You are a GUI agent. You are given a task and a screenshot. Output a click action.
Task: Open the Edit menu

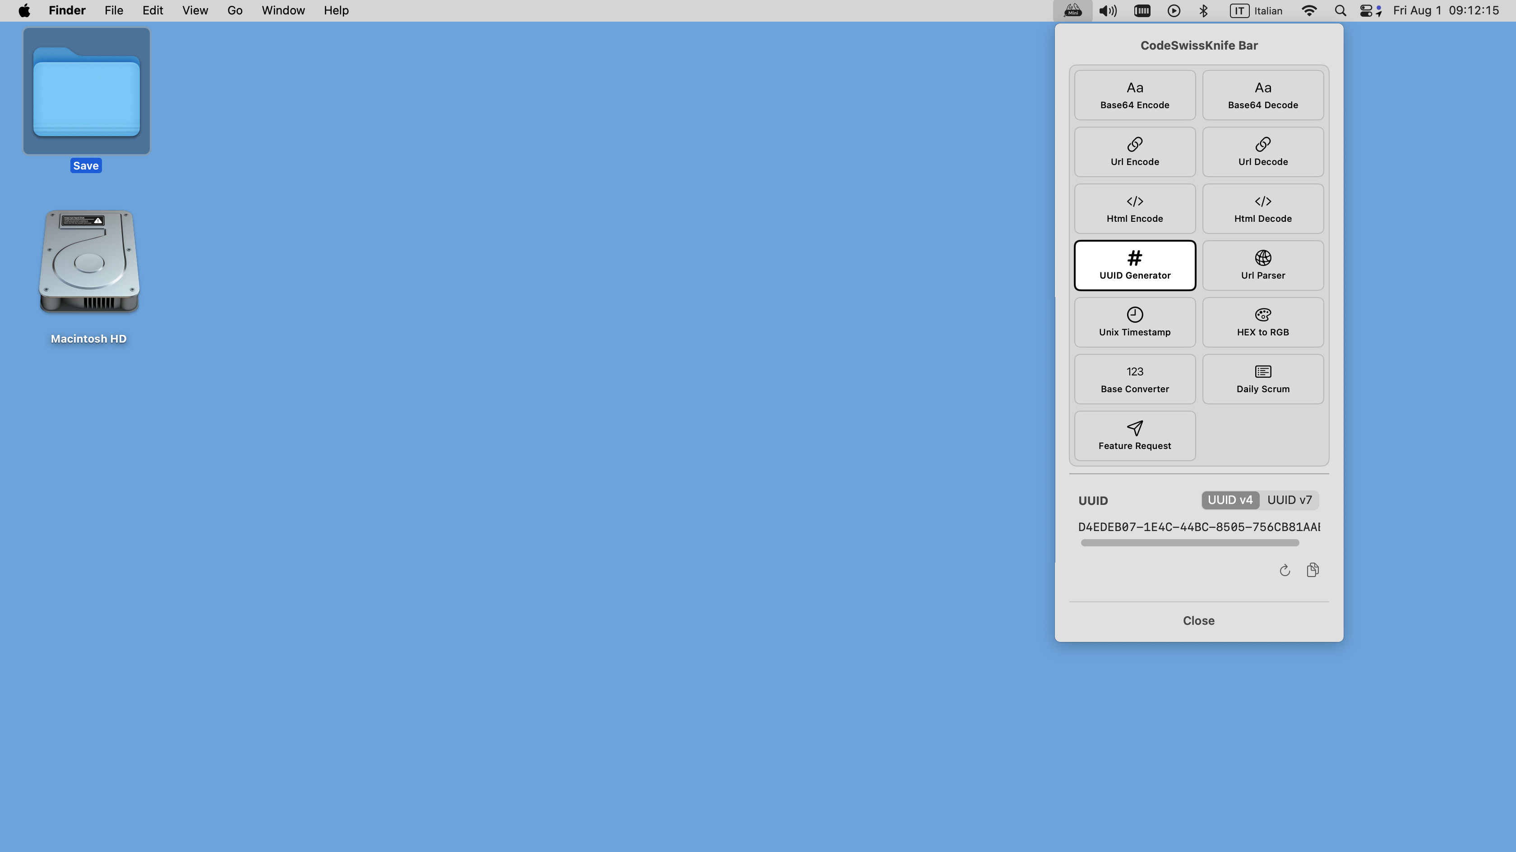point(153,10)
